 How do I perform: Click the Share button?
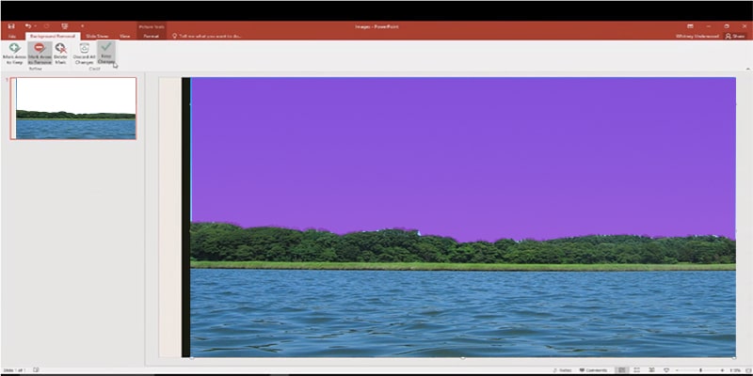(735, 36)
